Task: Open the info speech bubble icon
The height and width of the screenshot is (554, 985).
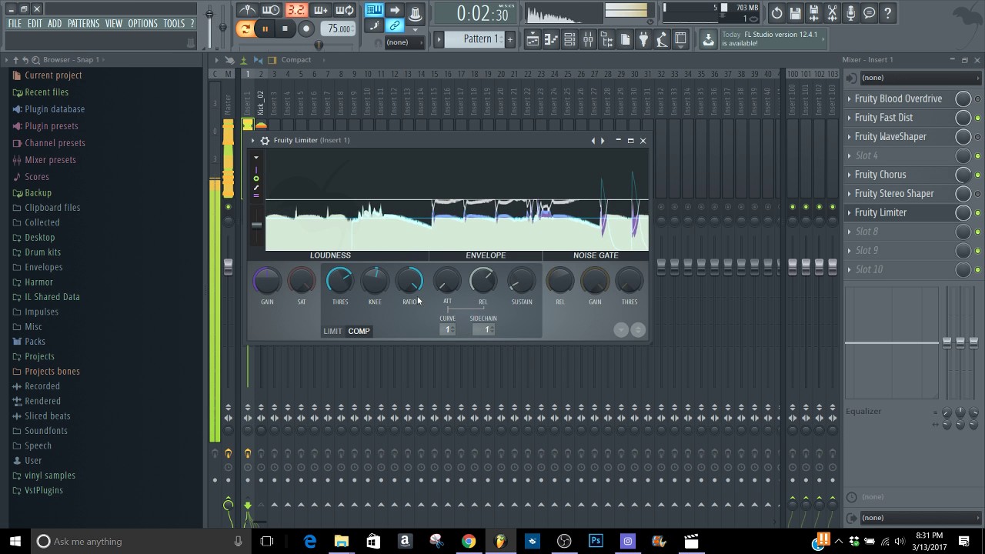Action: [870, 13]
